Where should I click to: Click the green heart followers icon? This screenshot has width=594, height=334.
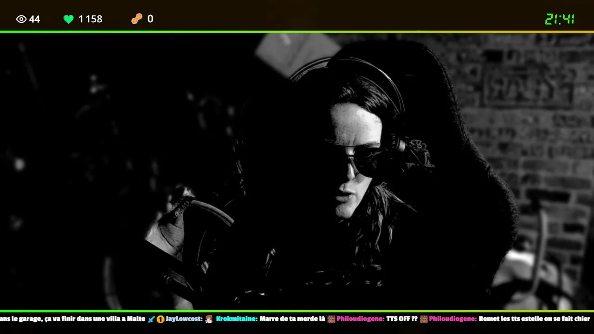(69, 19)
